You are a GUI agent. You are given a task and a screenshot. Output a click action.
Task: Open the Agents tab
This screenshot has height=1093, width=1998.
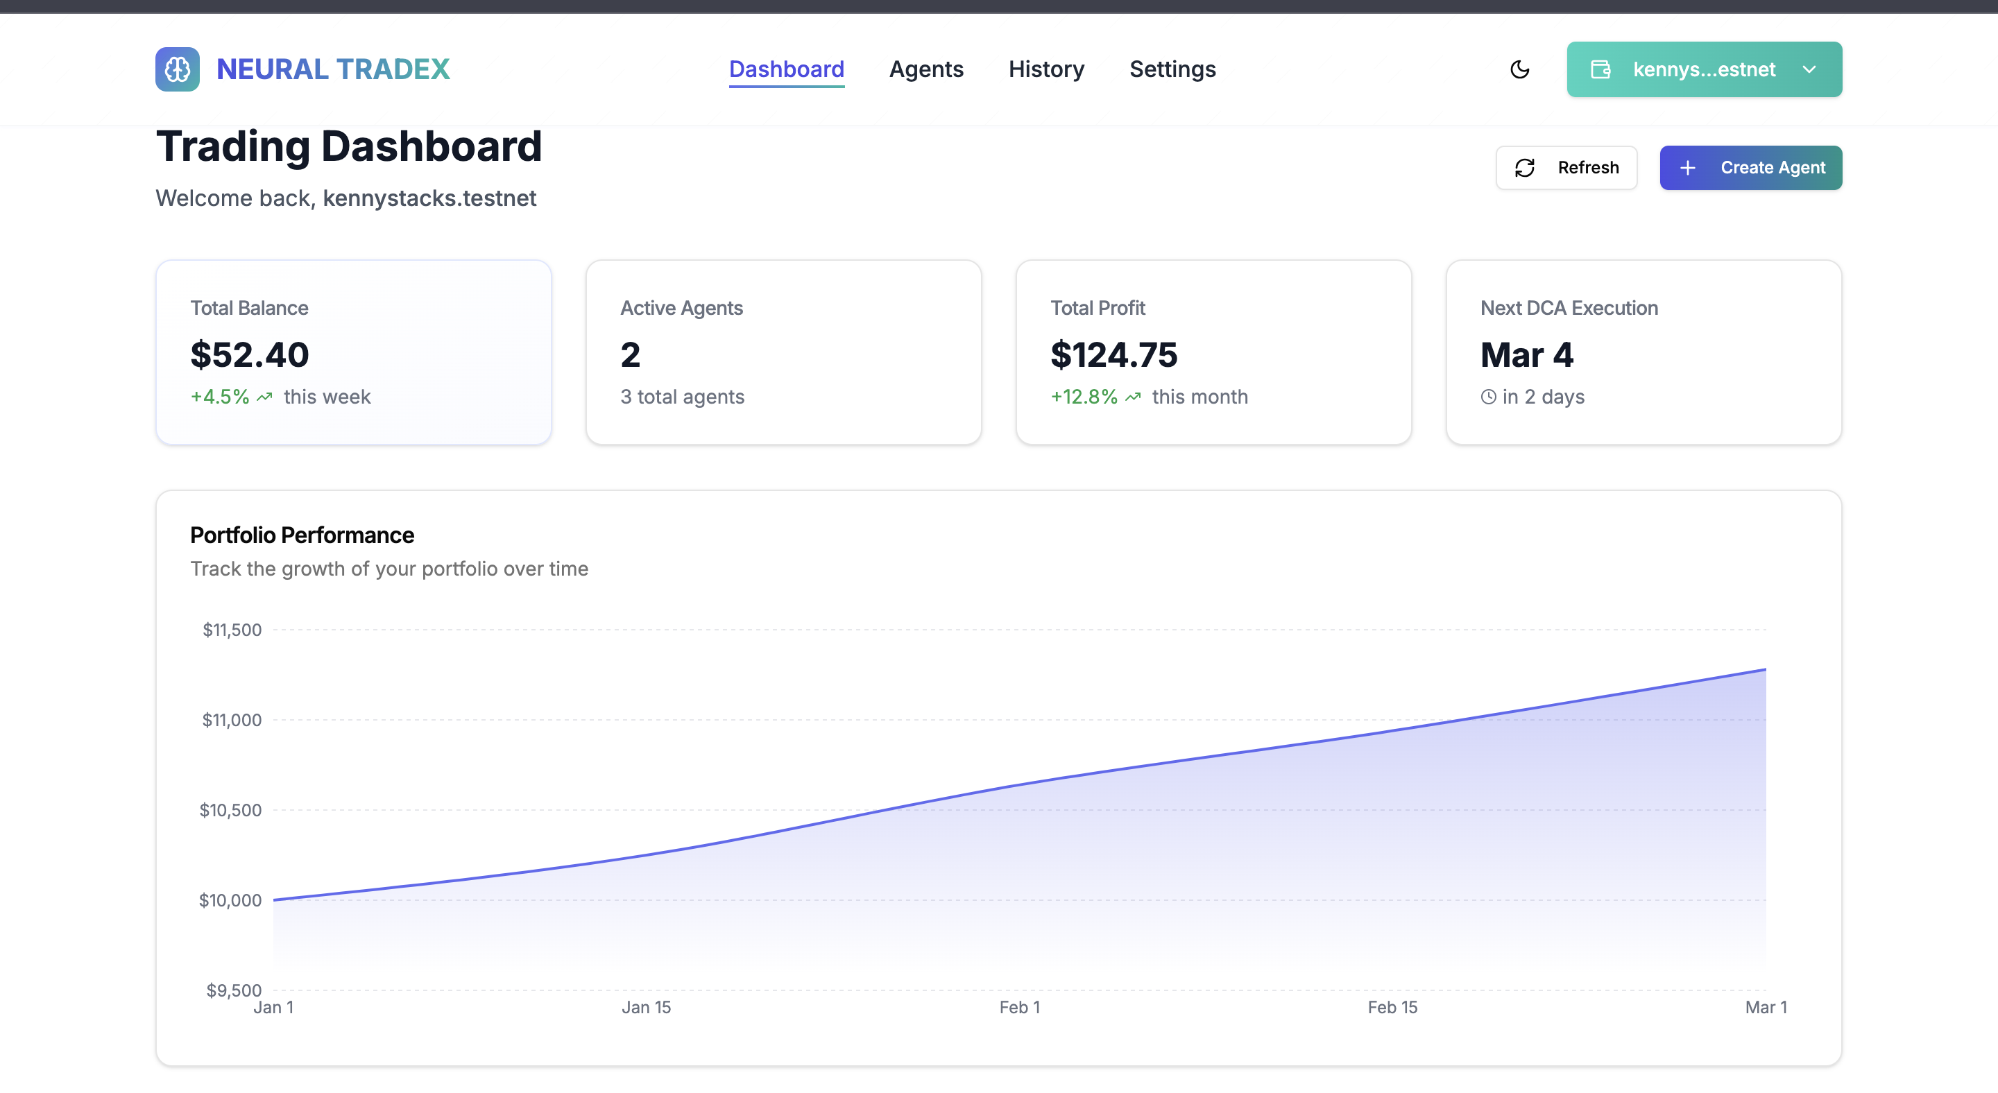[926, 69]
